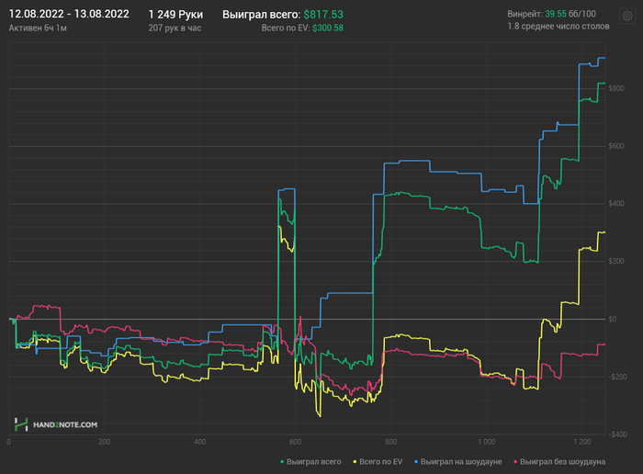Viewport: 643px width, 474px height.
Task: Click '1.8 среднее число столов' text
Action: [558, 27]
